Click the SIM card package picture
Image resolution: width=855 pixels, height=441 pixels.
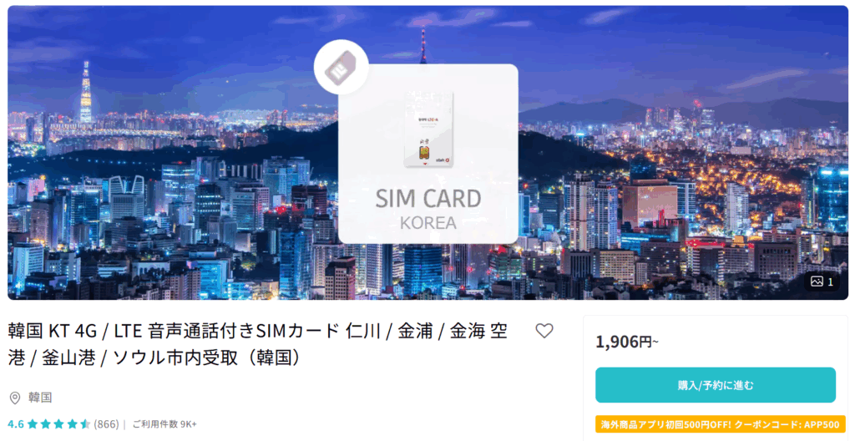coord(428,129)
